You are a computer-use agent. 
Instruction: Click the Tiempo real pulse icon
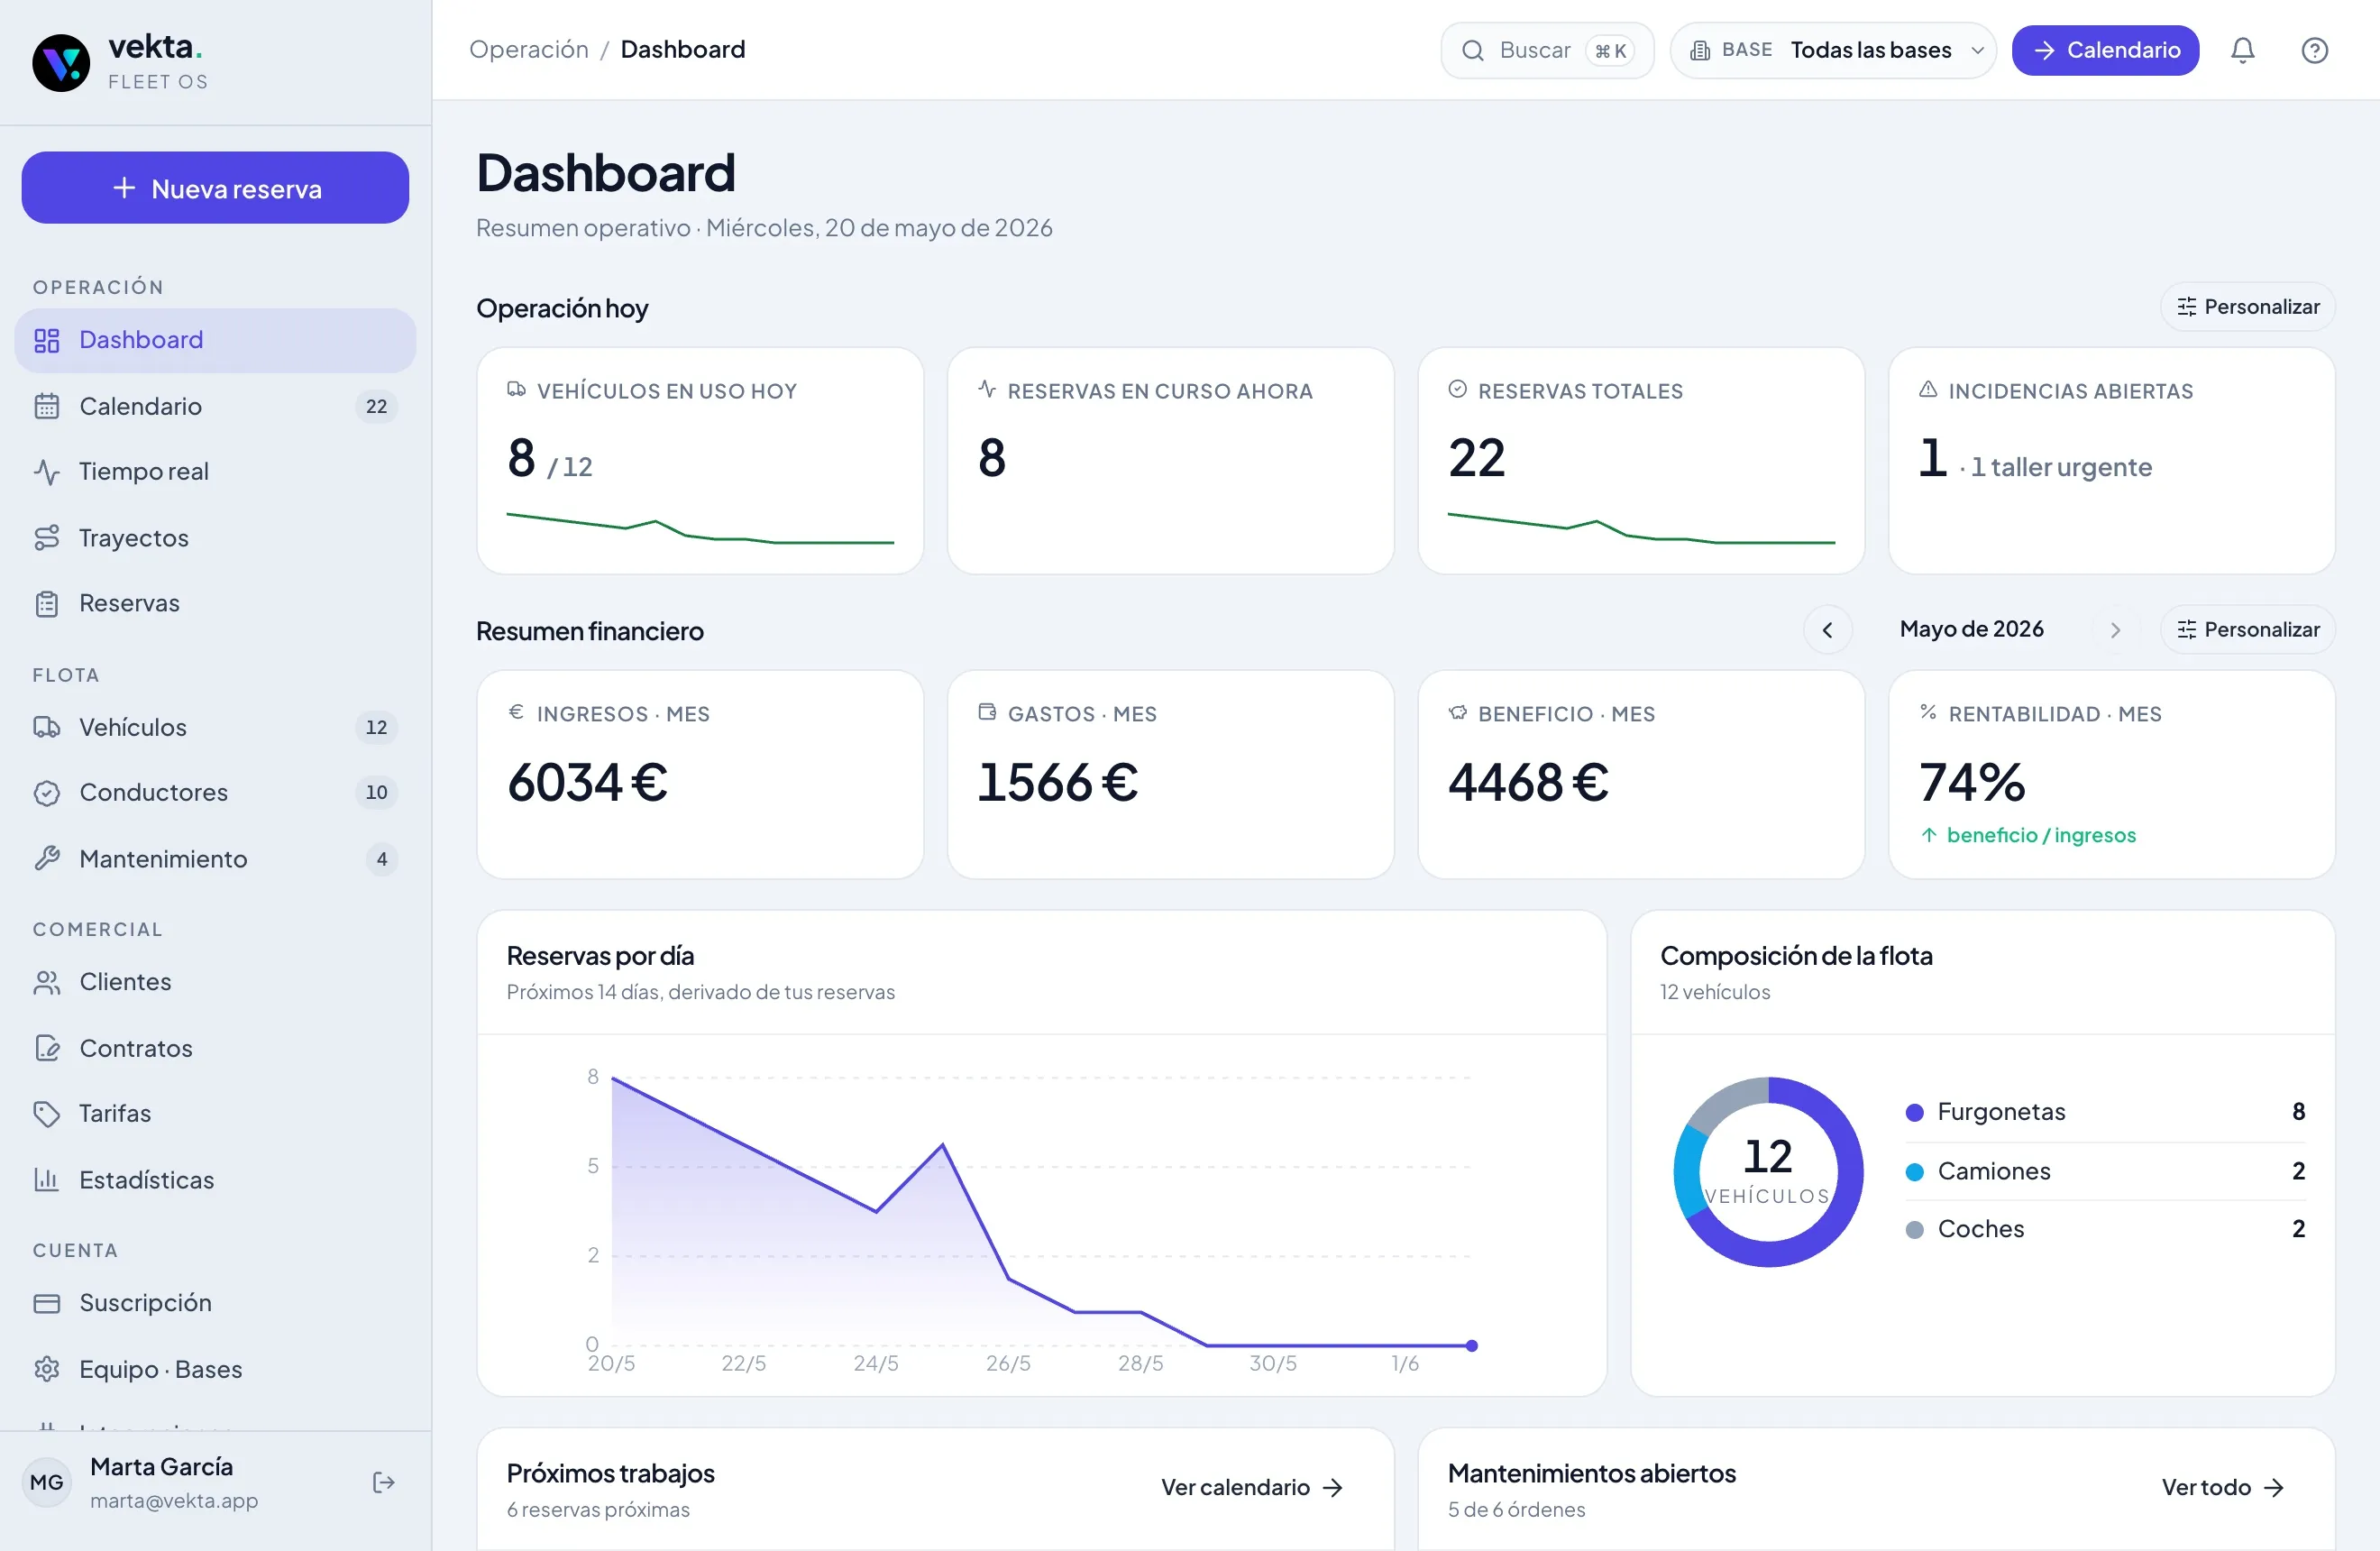[47, 471]
